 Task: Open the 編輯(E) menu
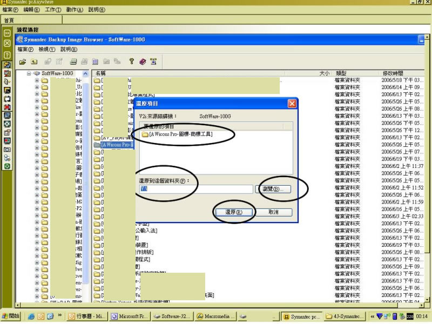32,10
